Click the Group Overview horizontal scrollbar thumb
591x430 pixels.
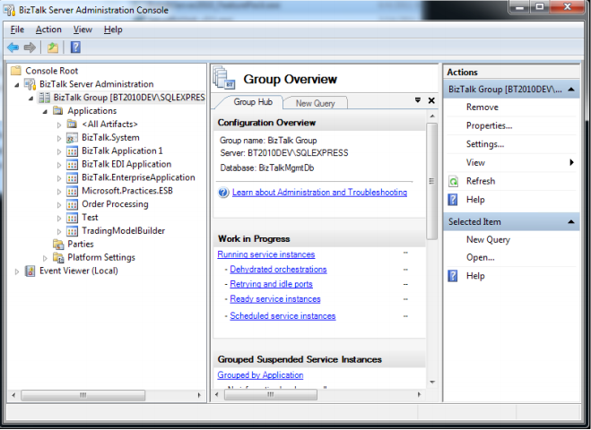click(271, 394)
